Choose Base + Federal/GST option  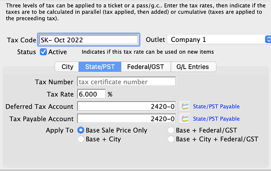tap(171, 130)
